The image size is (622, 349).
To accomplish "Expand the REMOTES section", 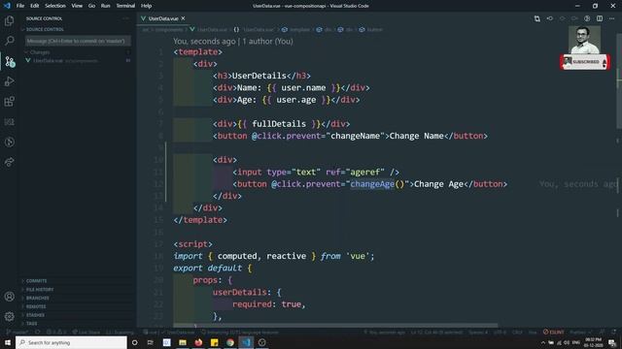I will (x=36, y=306).
